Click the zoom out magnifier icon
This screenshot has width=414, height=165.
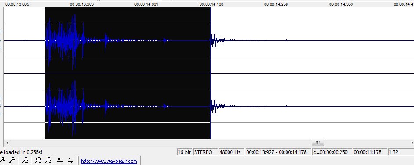click(12, 160)
